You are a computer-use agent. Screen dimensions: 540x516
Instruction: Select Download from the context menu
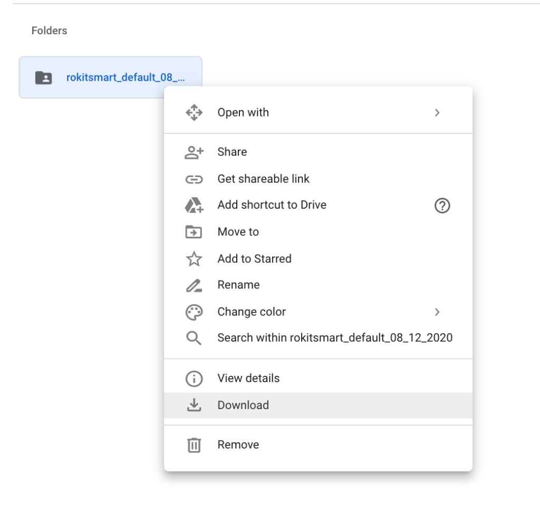pos(243,405)
